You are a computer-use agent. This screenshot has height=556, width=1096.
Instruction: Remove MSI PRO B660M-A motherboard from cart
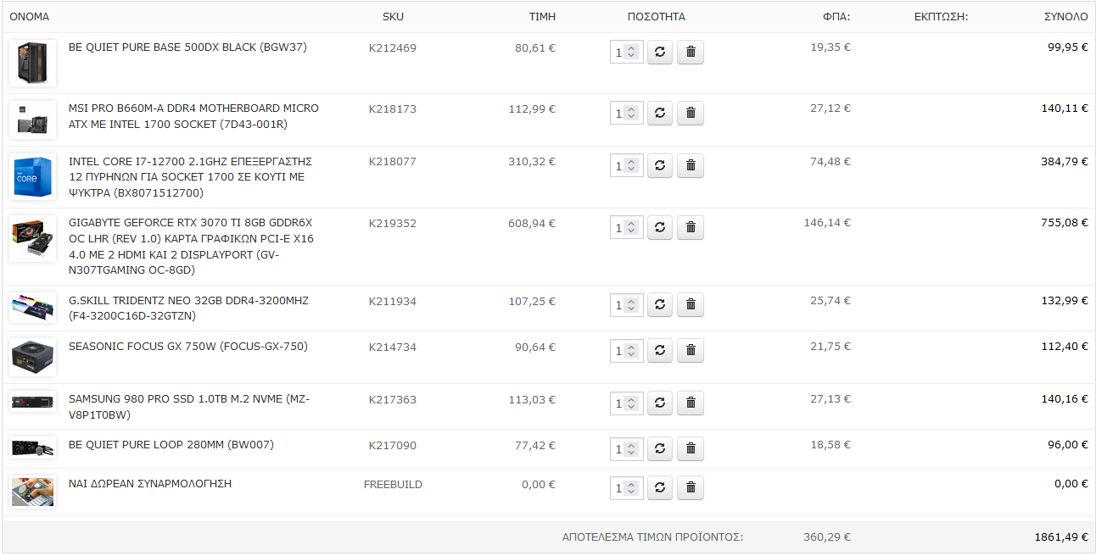pos(691,114)
